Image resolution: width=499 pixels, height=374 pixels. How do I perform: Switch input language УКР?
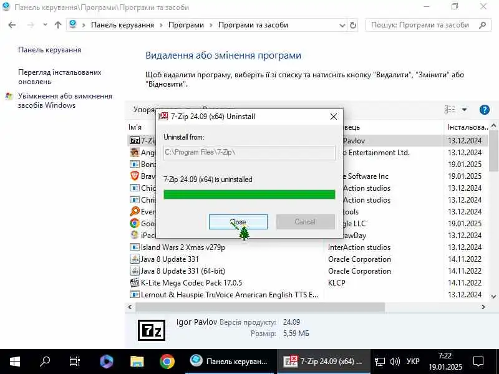click(413, 362)
